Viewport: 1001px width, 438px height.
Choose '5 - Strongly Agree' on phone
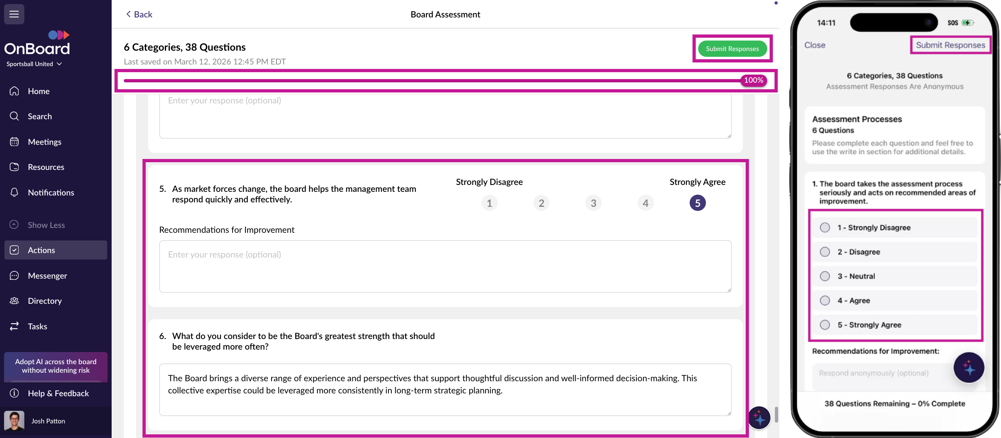coord(825,325)
